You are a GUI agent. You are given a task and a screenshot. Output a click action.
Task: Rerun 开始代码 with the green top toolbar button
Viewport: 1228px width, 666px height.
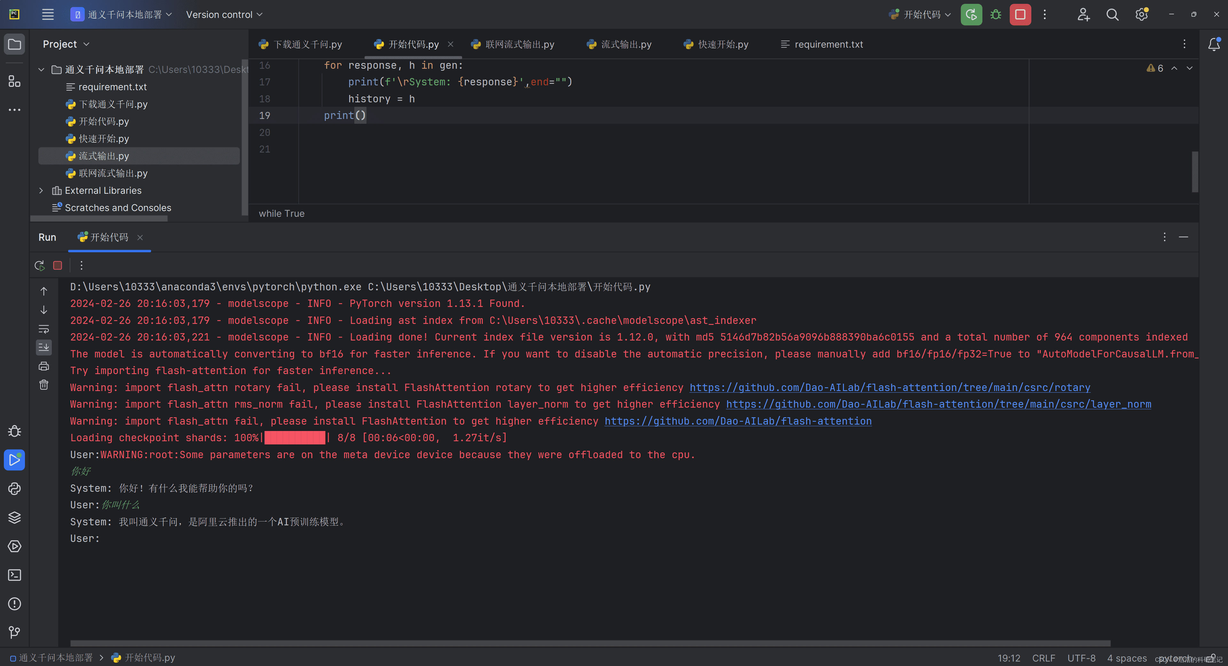(x=971, y=14)
